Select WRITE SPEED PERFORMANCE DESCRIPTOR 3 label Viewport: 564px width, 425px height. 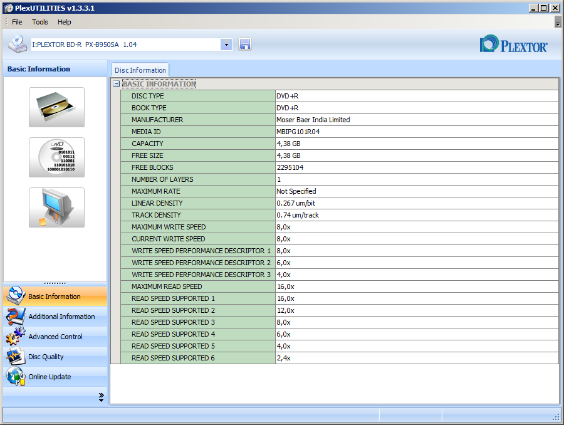point(198,274)
